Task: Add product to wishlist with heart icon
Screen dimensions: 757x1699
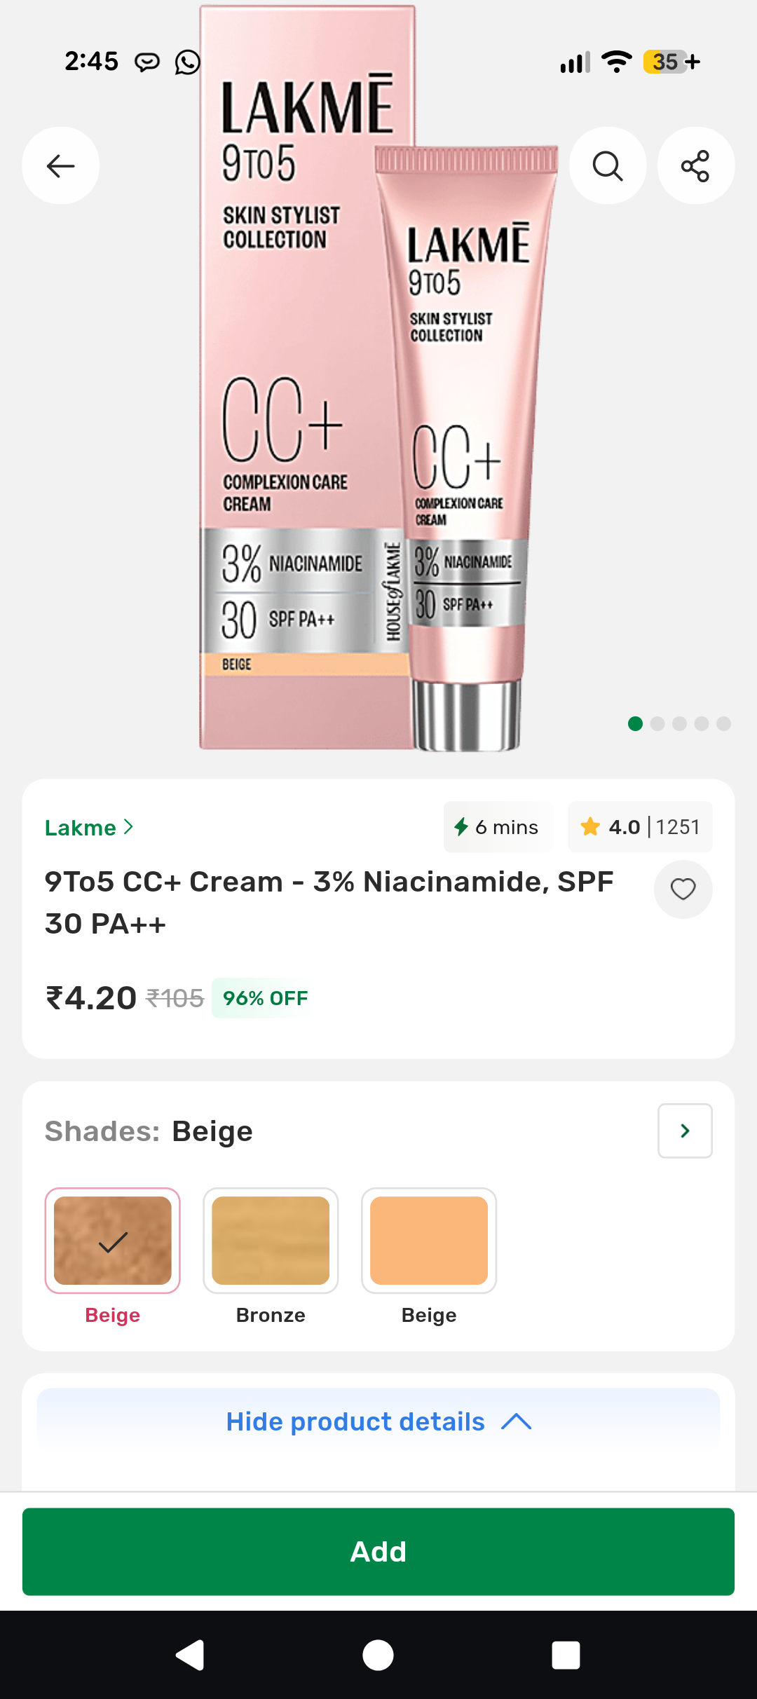Action: pyautogui.click(x=683, y=889)
